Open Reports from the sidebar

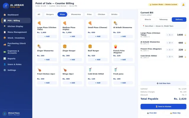pos(16,58)
